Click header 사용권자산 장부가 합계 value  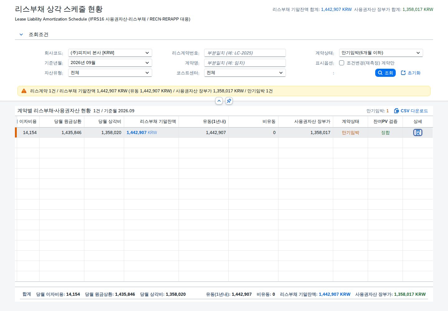point(418,9)
